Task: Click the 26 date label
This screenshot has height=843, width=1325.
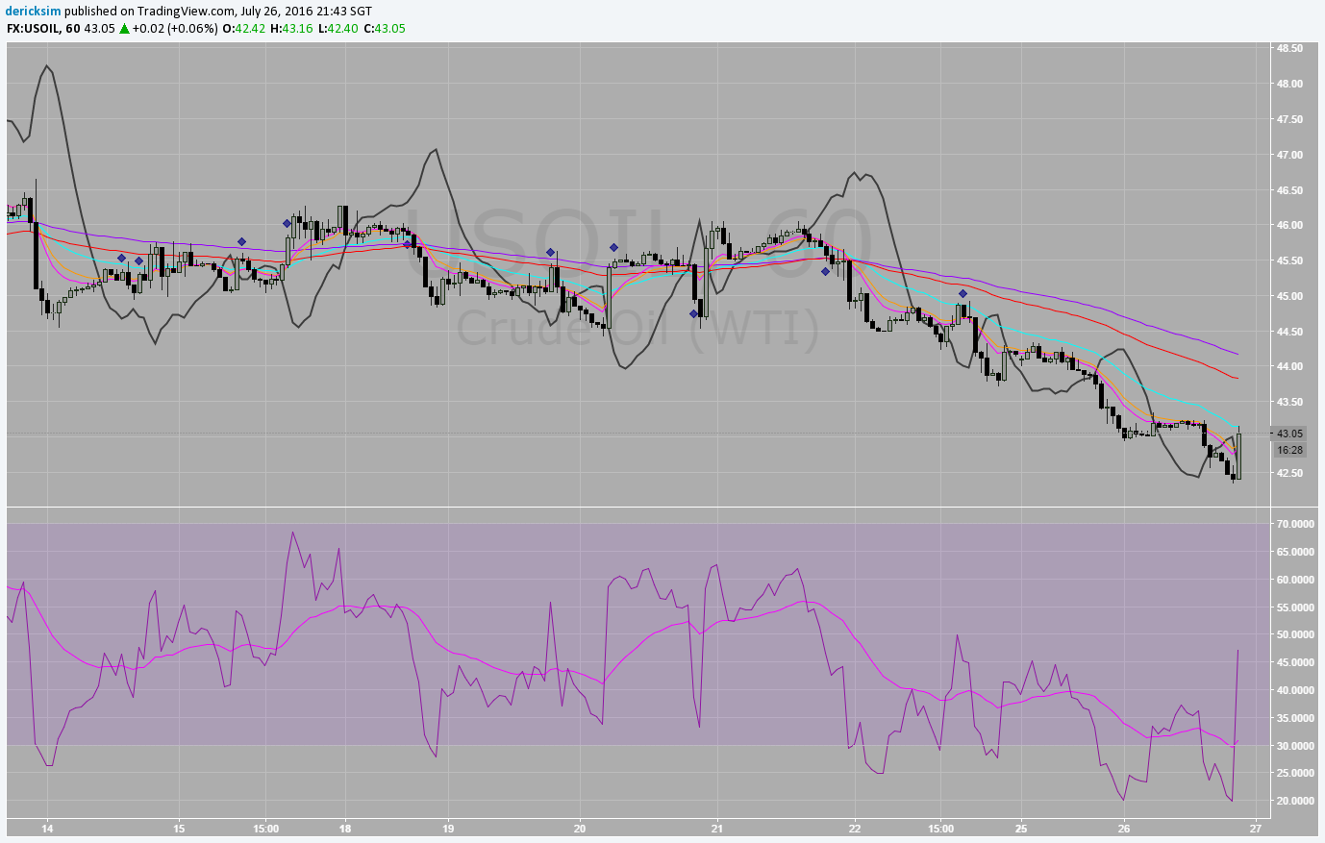Action: tap(1124, 828)
